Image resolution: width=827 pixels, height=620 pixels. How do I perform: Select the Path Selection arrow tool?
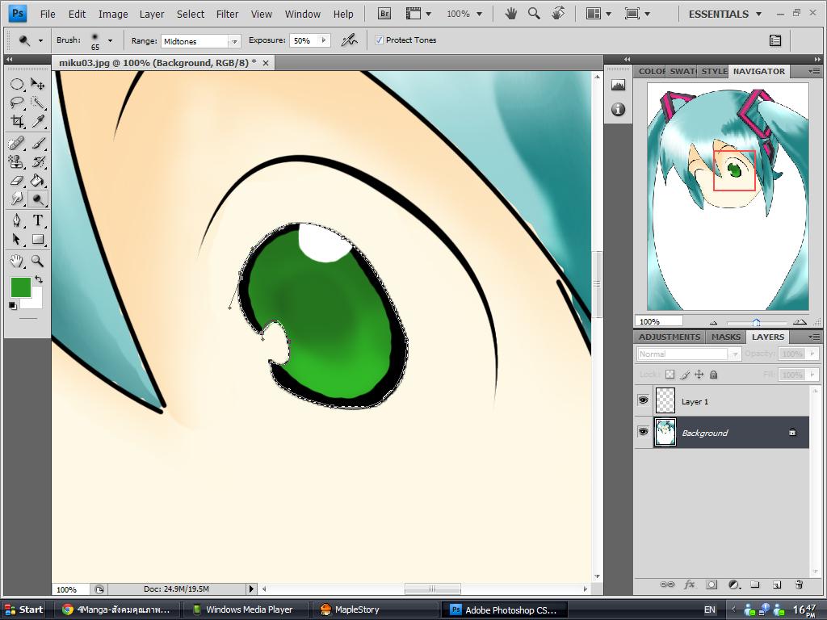[x=17, y=239]
